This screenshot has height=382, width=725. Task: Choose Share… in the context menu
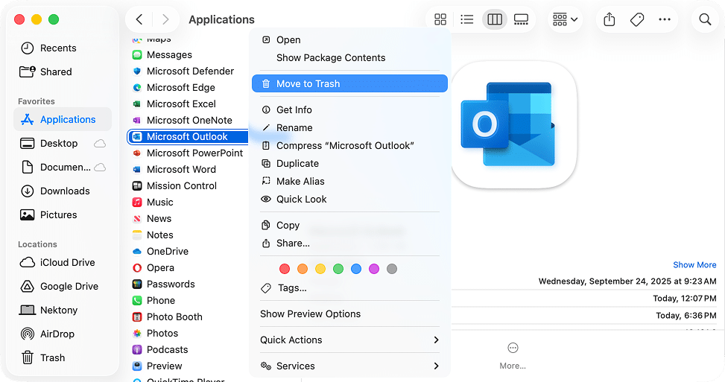coord(349,243)
